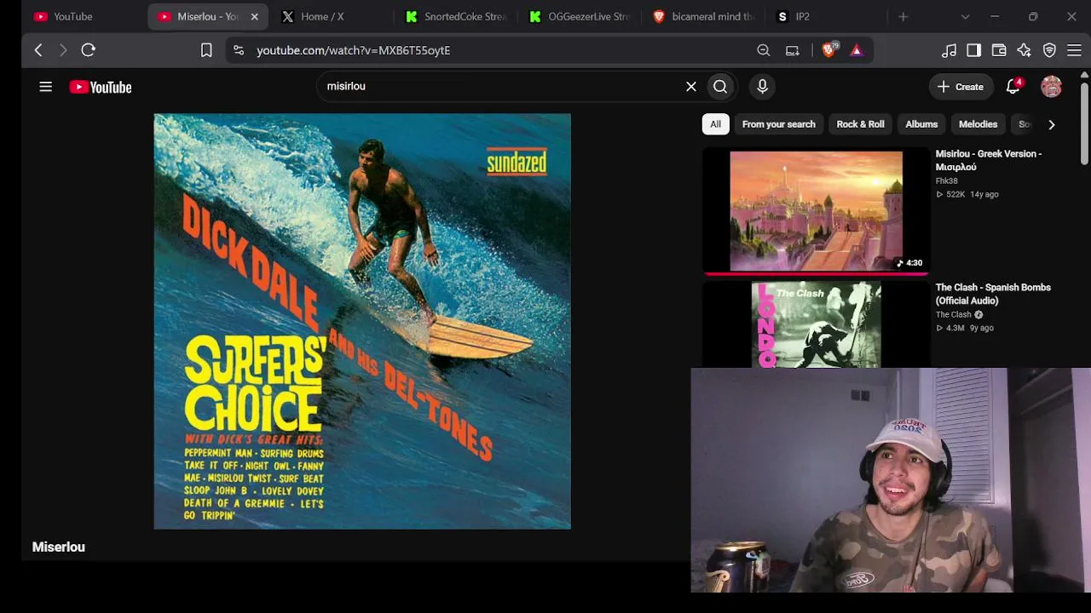Click the Create button
The image size is (1091, 613).
pos(961,87)
